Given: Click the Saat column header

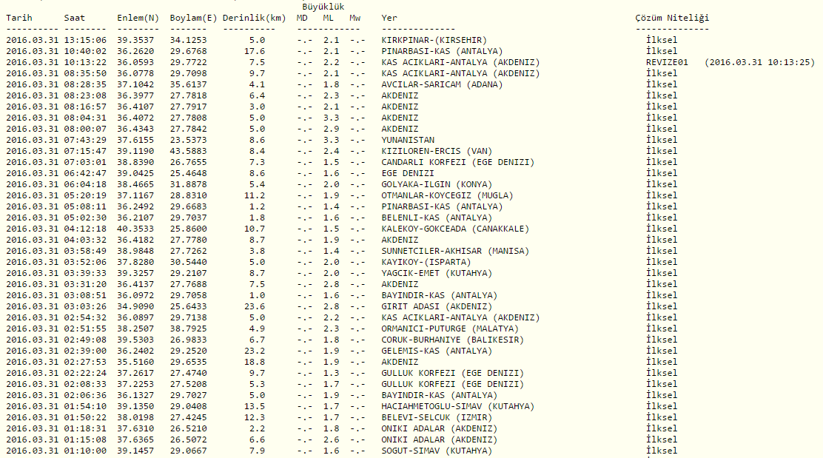Looking at the screenshot, I should pos(74,18).
